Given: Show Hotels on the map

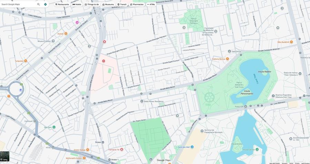Looking at the screenshot, I should [x=77, y=4].
